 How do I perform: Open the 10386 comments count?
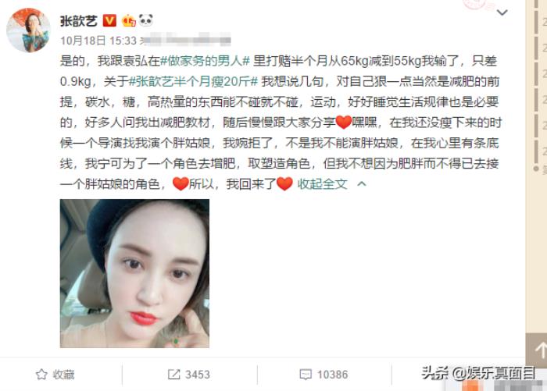[x=332, y=375]
